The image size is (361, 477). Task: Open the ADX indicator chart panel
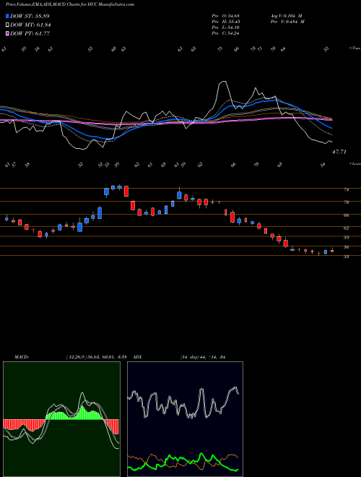(185, 419)
